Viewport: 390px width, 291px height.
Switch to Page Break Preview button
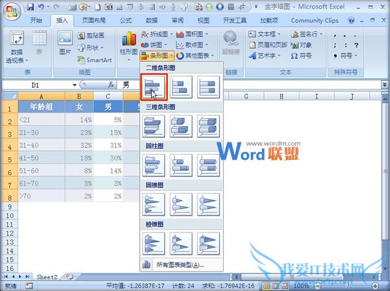pyautogui.click(x=285, y=286)
